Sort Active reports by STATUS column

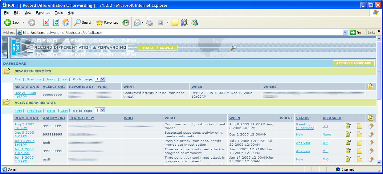(x=303, y=118)
